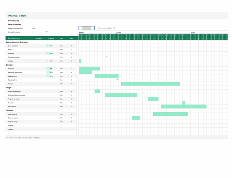Viewport: 232px width, 178px height.
Task: Click the scroll bar's right arrow
Action: pos(93,28)
